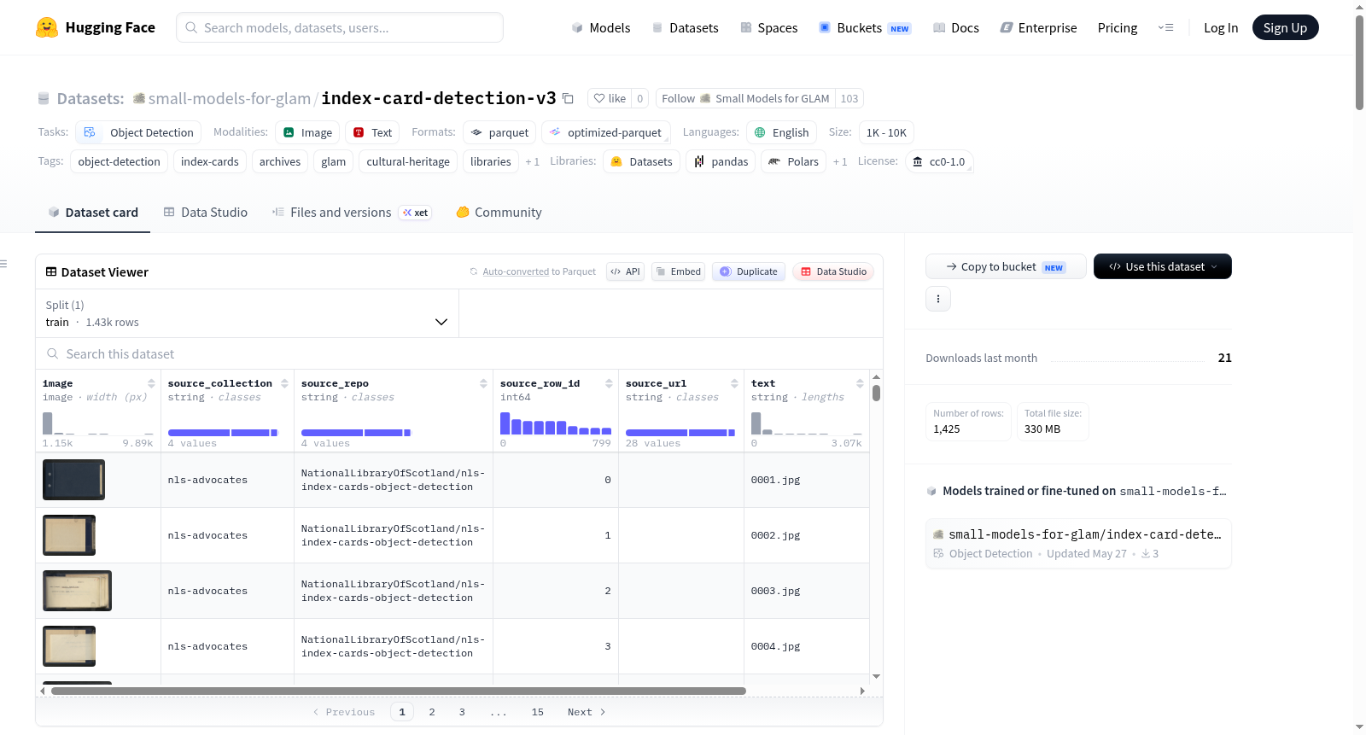Select the parquet format tag

tap(499, 132)
